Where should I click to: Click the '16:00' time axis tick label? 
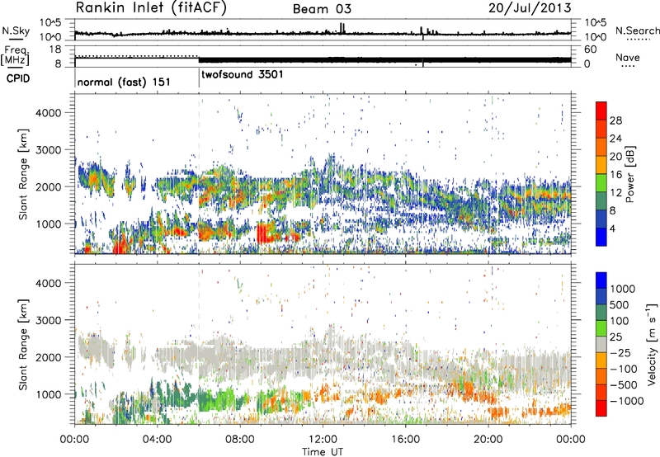405,440
